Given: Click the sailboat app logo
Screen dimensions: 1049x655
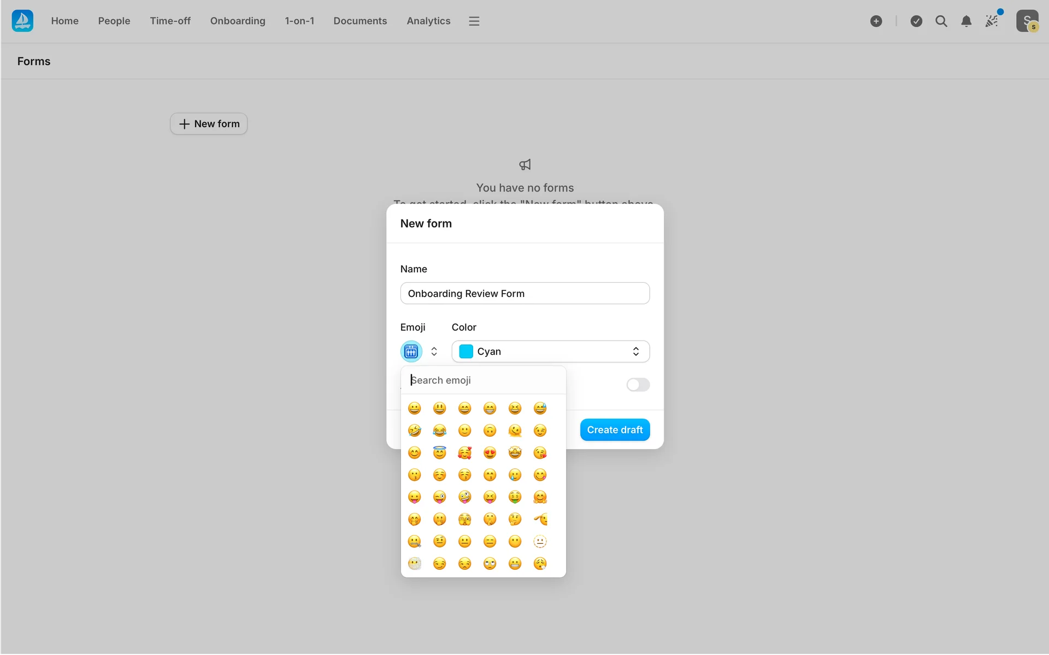Looking at the screenshot, I should pyautogui.click(x=22, y=21).
